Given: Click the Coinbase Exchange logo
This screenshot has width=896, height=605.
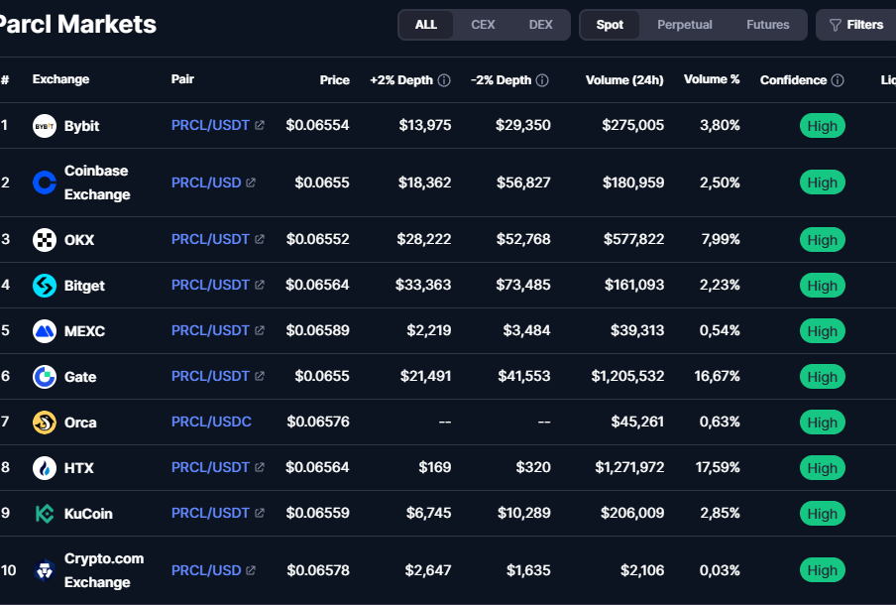Looking at the screenshot, I should click(45, 182).
